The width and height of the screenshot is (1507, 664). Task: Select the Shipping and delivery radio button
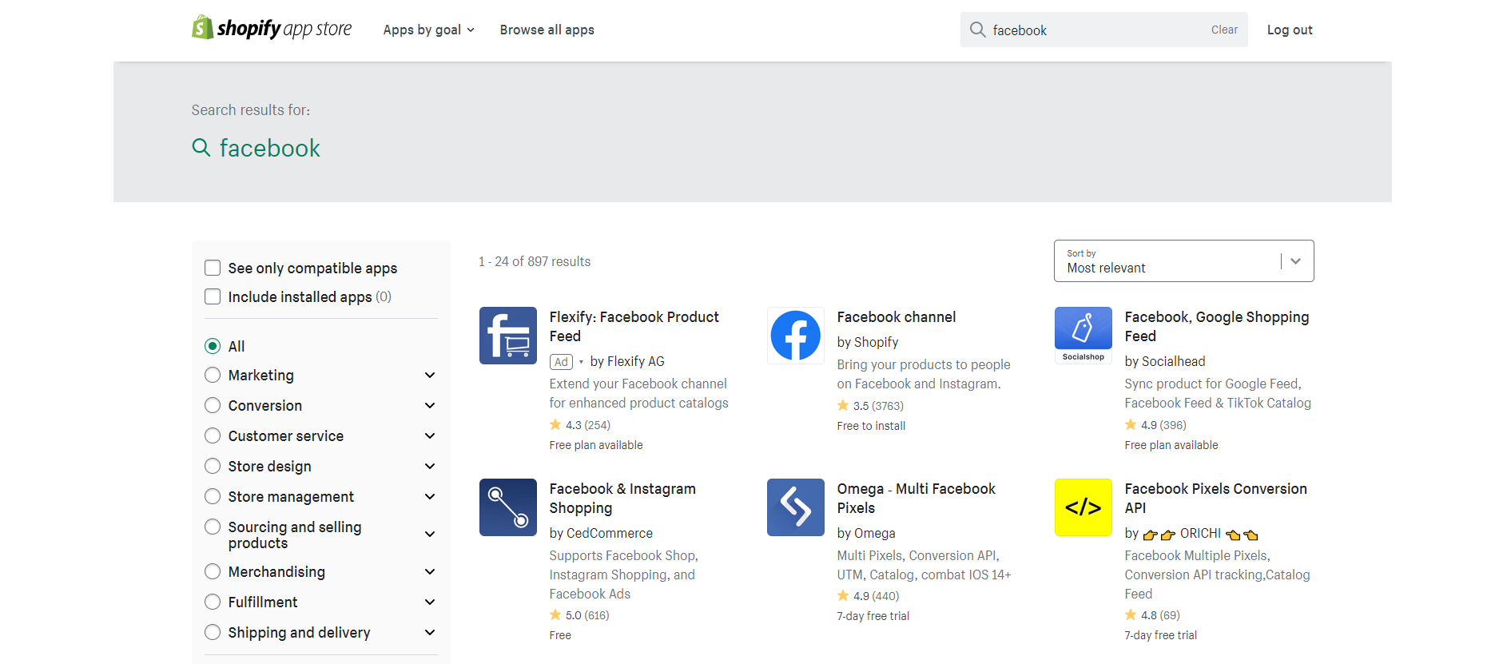[x=213, y=632]
